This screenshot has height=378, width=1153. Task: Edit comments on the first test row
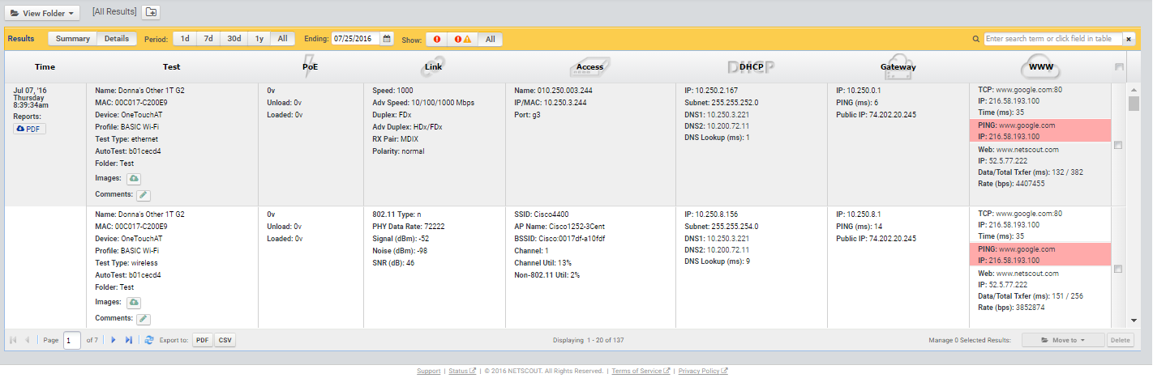pyautogui.click(x=143, y=195)
